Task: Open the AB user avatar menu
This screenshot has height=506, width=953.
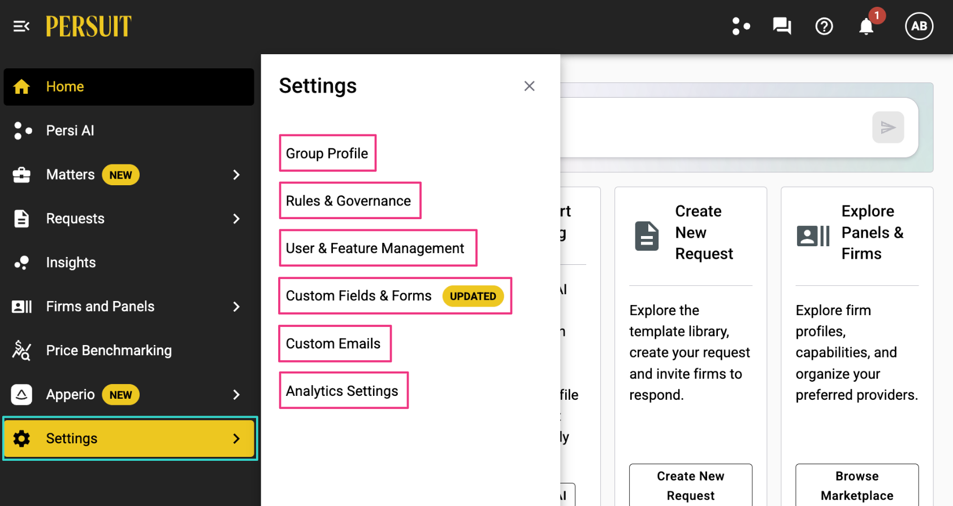Action: tap(919, 26)
